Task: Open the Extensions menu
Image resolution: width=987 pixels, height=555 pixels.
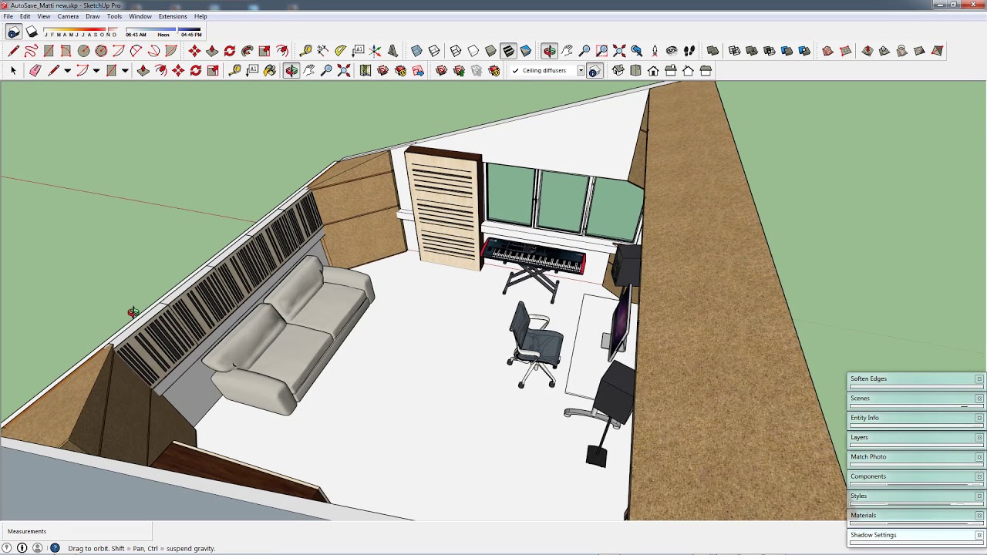Action: [x=173, y=16]
